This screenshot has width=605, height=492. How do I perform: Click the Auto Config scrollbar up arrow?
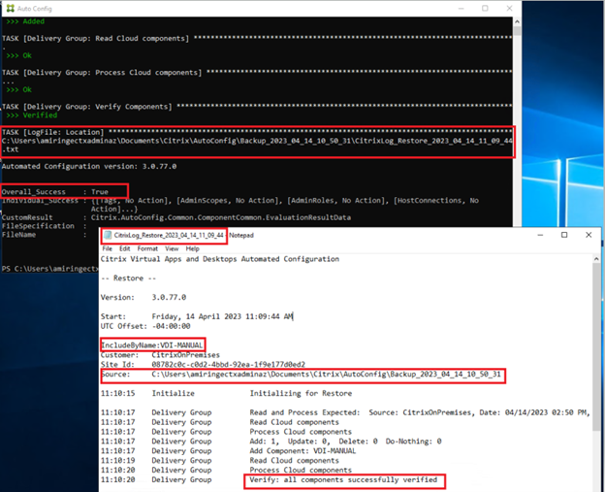click(517, 21)
